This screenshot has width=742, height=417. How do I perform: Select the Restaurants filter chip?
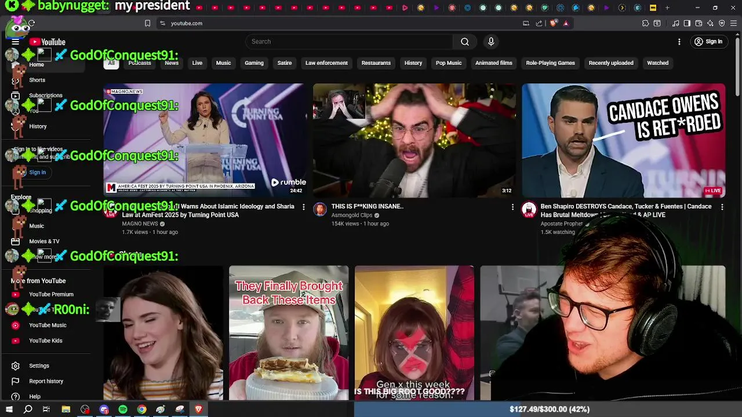coord(376,63)
